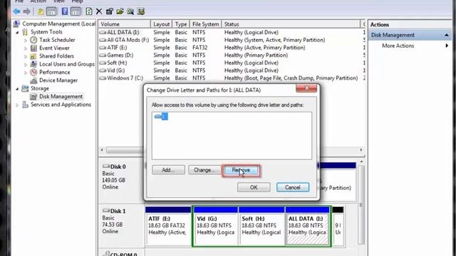Open Device Manager from the tree

(x=58, y=80)
